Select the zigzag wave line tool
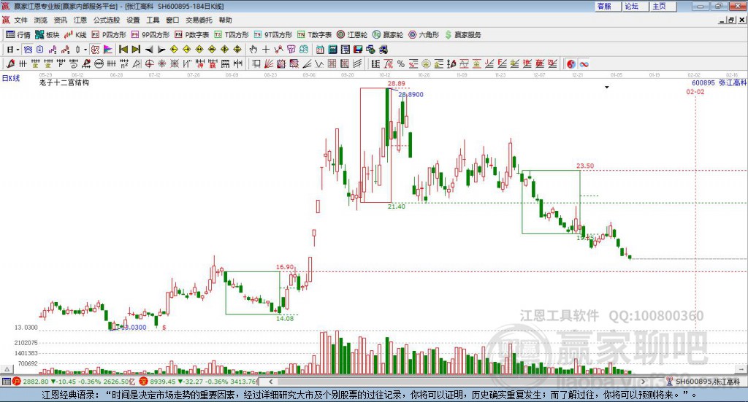 point(319,63)
